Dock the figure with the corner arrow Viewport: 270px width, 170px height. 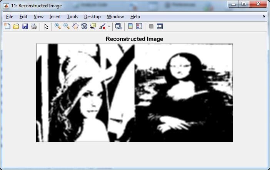point(263,17)
